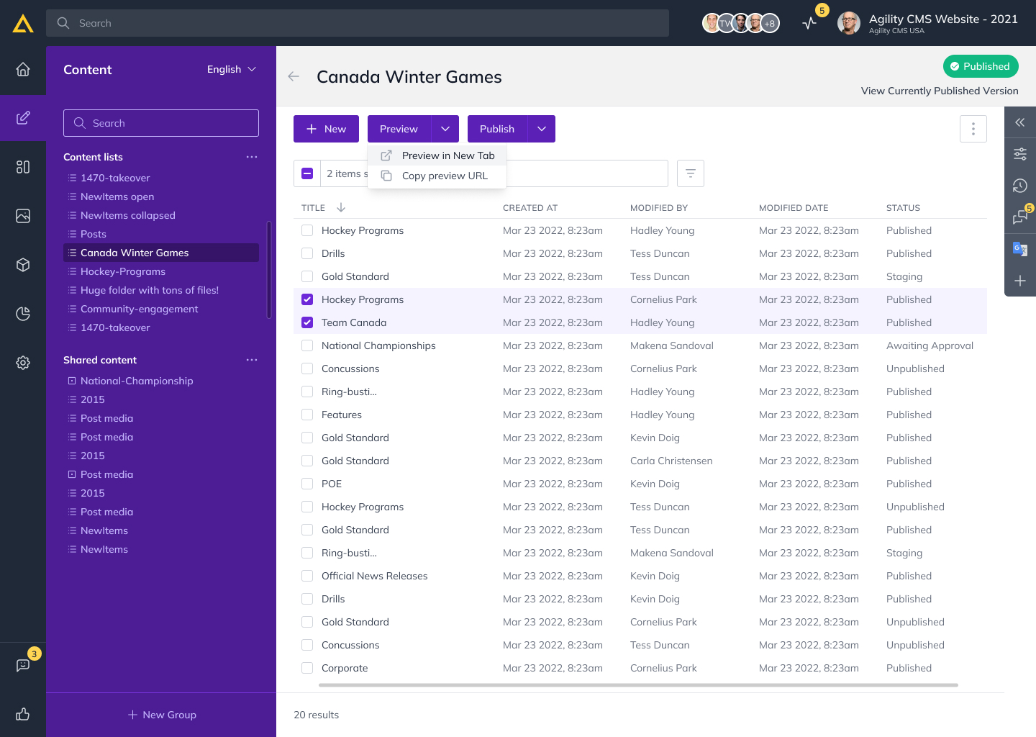Choose Preview in New Tab
The width and height of the screenshot is (1036, 737).
447,155
